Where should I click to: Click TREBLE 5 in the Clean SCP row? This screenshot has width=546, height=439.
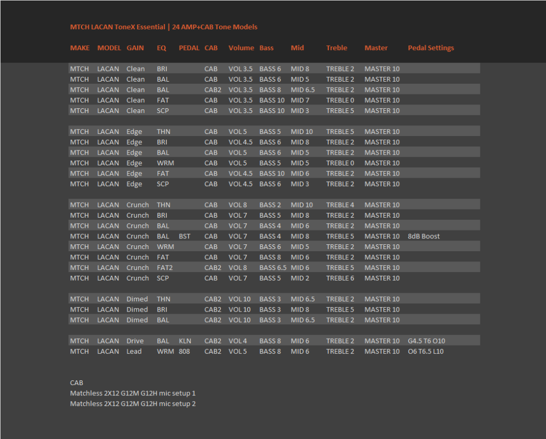pyautogui.click(x=340, y=111)
